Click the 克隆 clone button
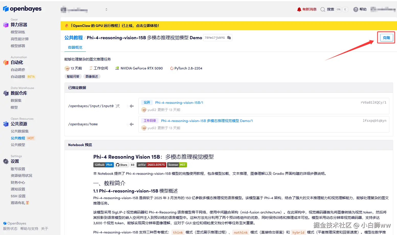 (386, 38)
